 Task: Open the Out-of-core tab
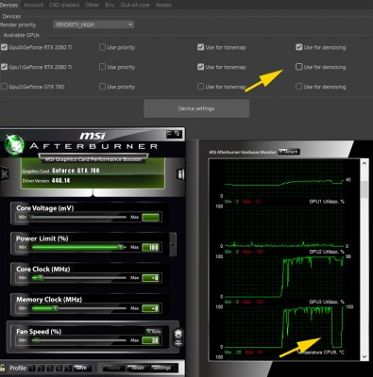click(135, 5)
